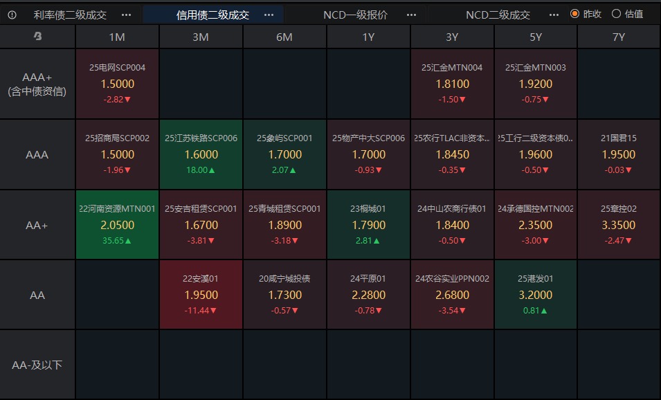This screenshot has height=400, width=661.
Task: Open the 21国君15 bond cell
Action: click(x=619, y=155)
